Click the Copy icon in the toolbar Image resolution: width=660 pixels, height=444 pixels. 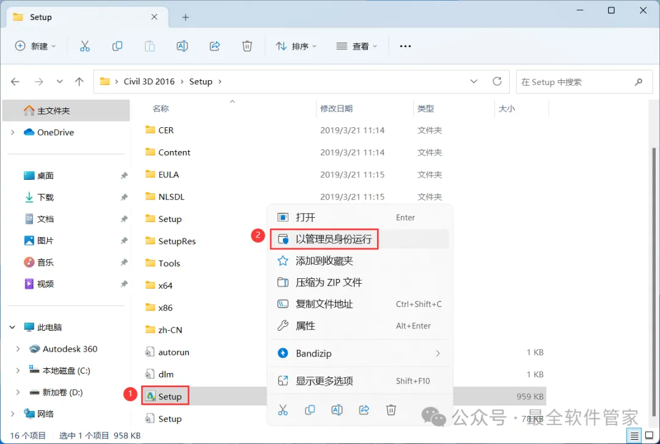tap(117, 46)
